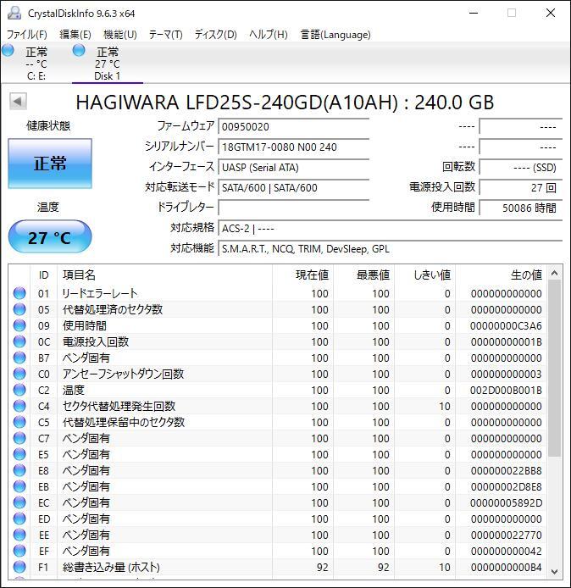Select the リードエラーレート row name

point(100,293)
